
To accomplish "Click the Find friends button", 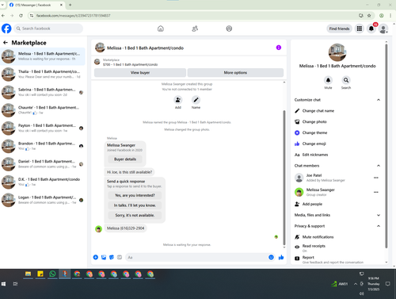I will point(339,29).
